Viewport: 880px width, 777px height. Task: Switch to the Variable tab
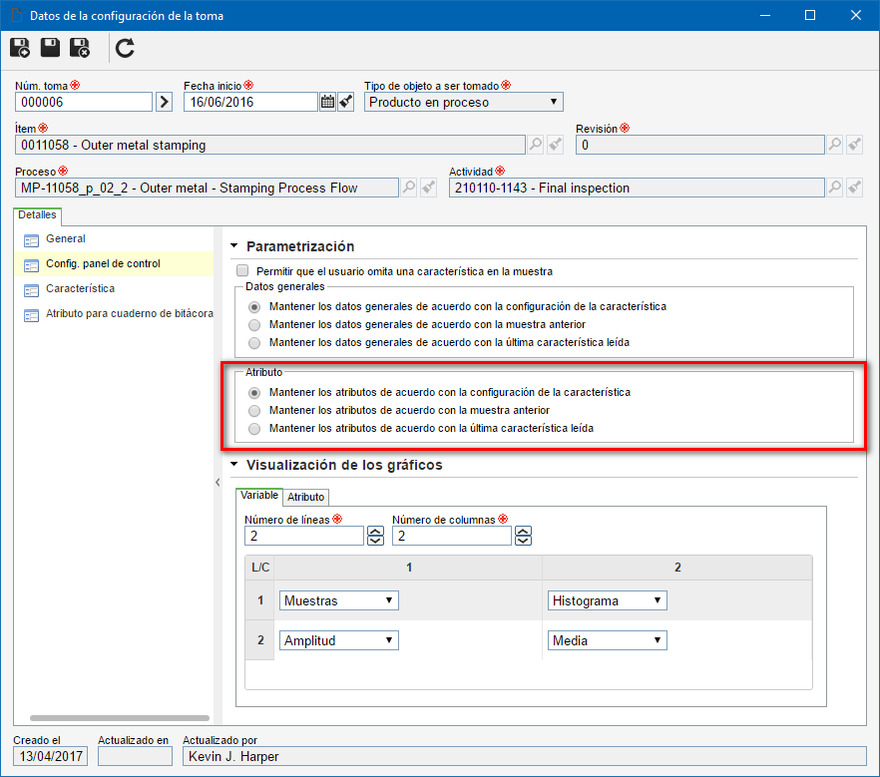click(258, 496)
